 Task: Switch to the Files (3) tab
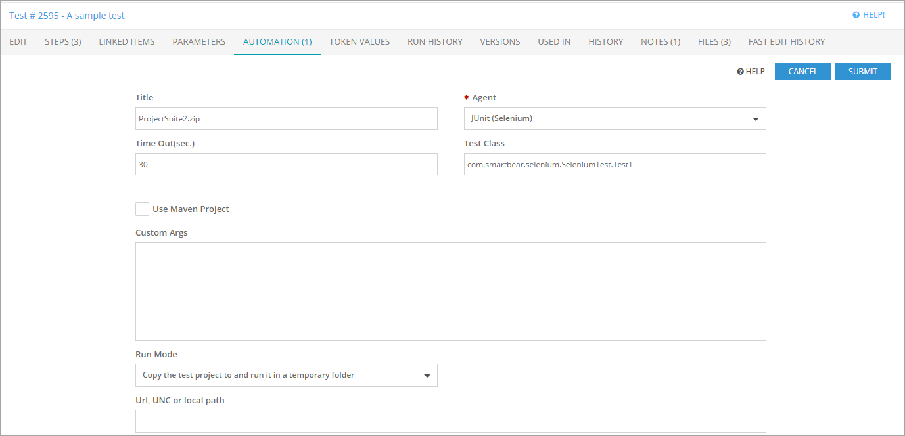click(x=714, y=41)
